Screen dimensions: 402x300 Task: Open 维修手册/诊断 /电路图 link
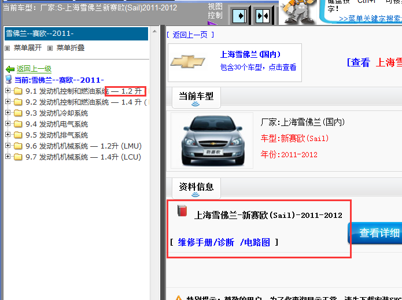coord(224,242)
